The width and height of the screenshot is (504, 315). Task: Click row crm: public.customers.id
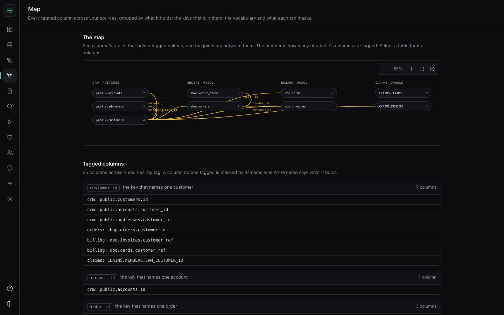coord(262,199)
